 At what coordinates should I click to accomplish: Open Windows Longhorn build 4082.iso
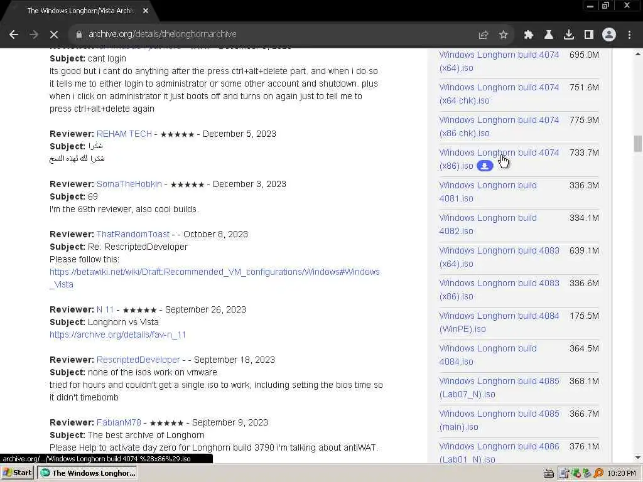click(488, 224)
